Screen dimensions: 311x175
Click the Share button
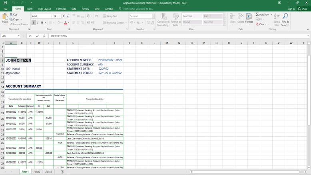[303, 9]
